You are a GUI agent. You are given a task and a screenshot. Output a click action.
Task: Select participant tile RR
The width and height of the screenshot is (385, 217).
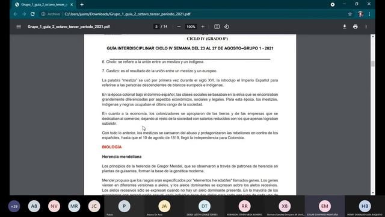point(244,206)
